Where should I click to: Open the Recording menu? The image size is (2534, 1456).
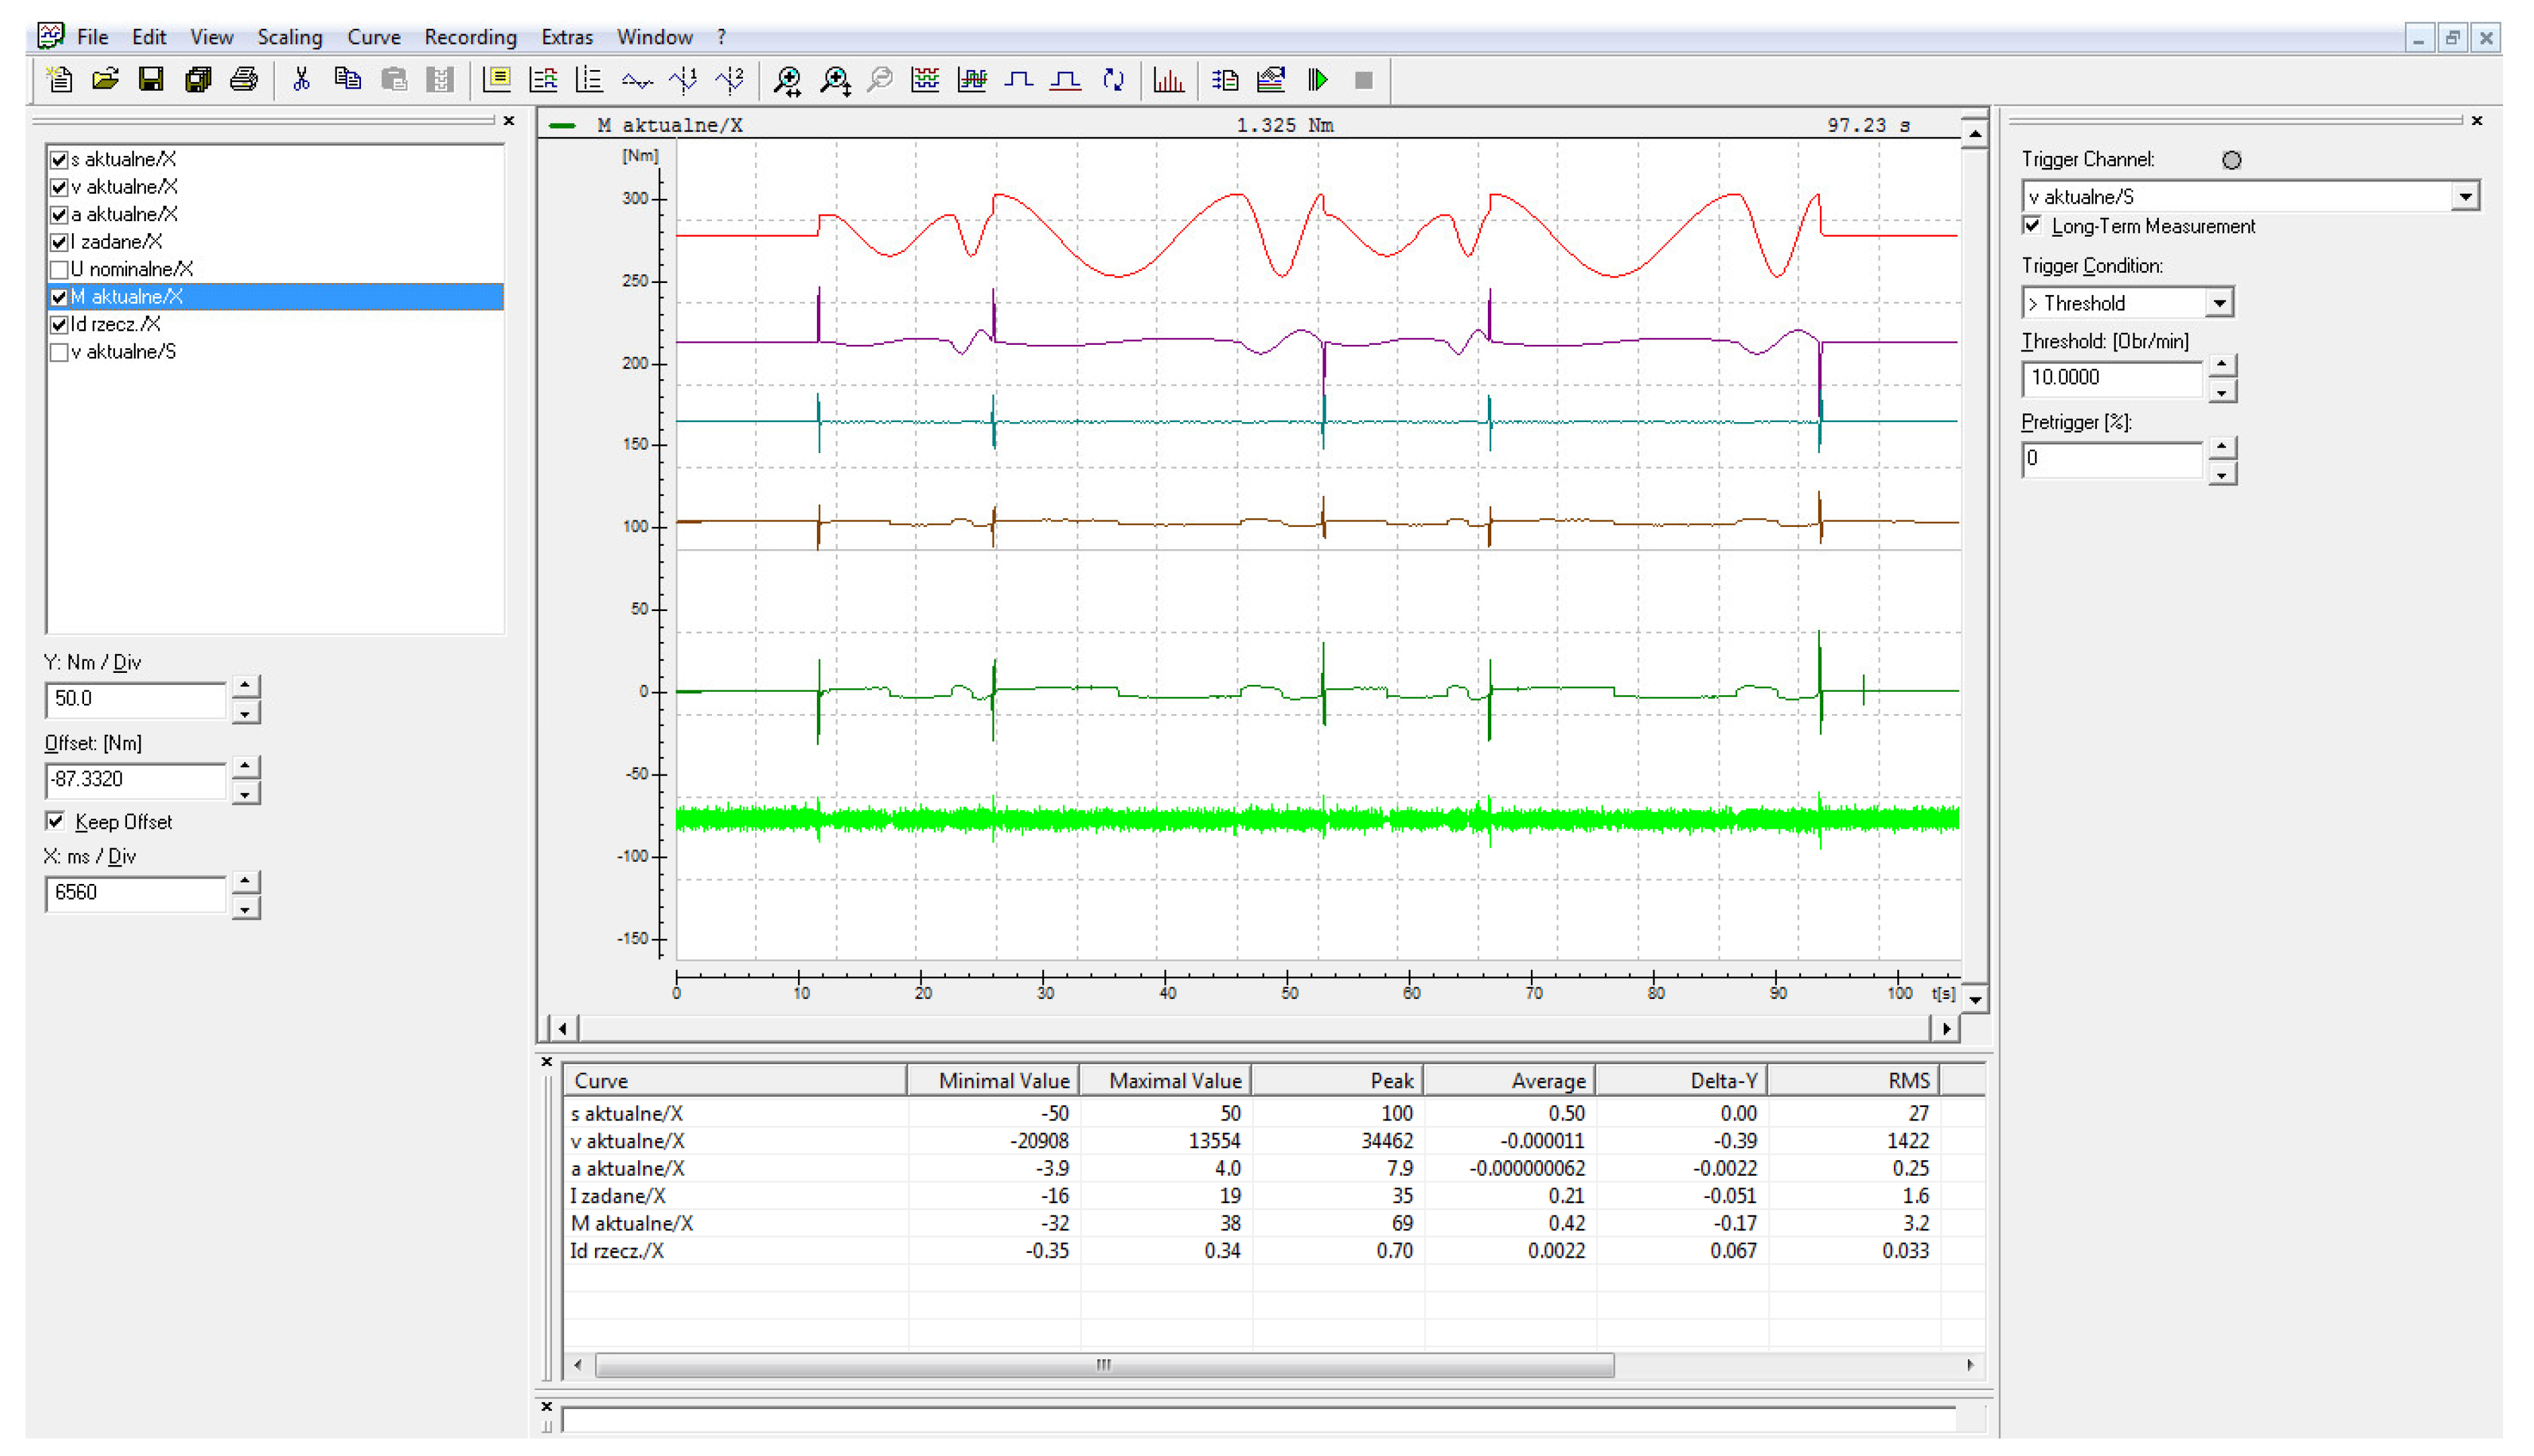click(470, 37)
